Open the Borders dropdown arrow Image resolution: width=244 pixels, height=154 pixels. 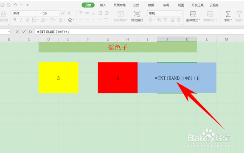tap(38, 20)
